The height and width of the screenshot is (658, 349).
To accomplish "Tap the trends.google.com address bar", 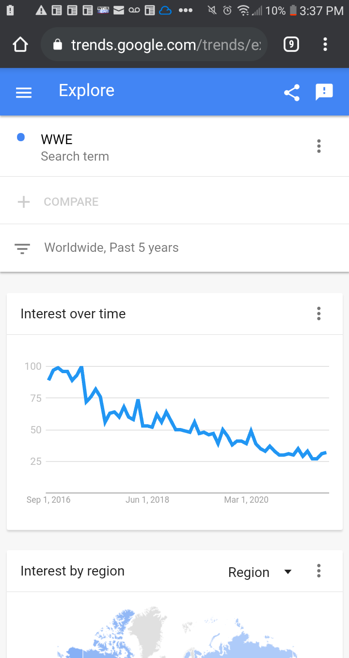I will pos(165,45).
